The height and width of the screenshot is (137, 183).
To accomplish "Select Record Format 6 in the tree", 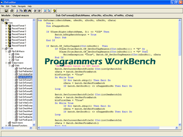I will click(19, 40).
